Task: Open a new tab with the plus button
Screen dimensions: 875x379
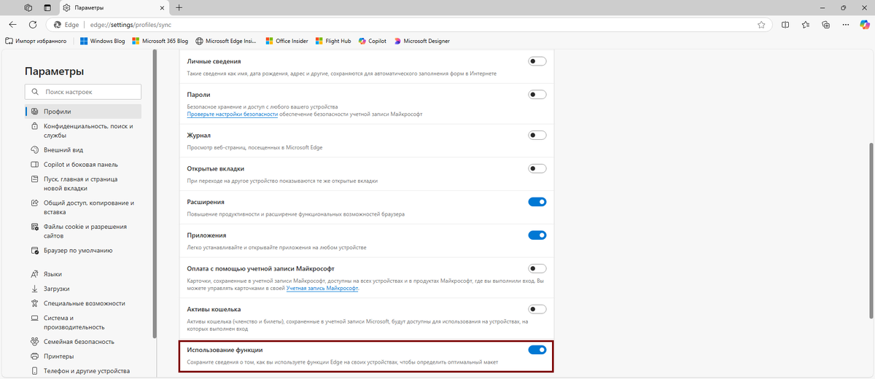Action: 179,7
